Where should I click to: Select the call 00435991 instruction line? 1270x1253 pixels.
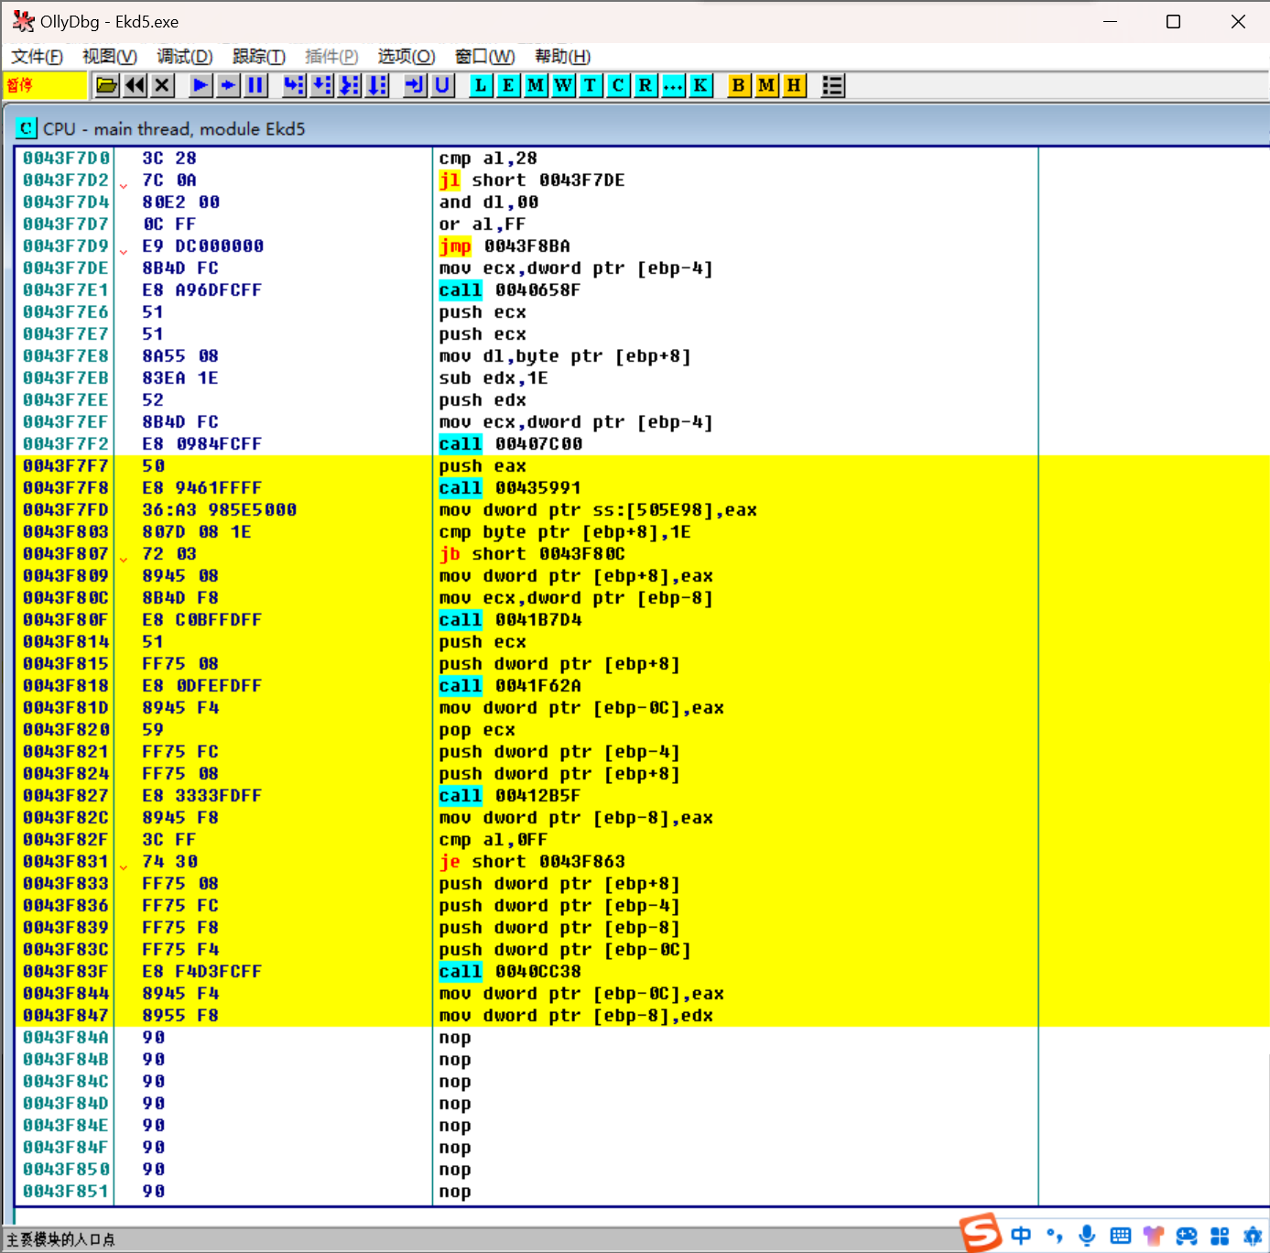click(x=509, y=488)
